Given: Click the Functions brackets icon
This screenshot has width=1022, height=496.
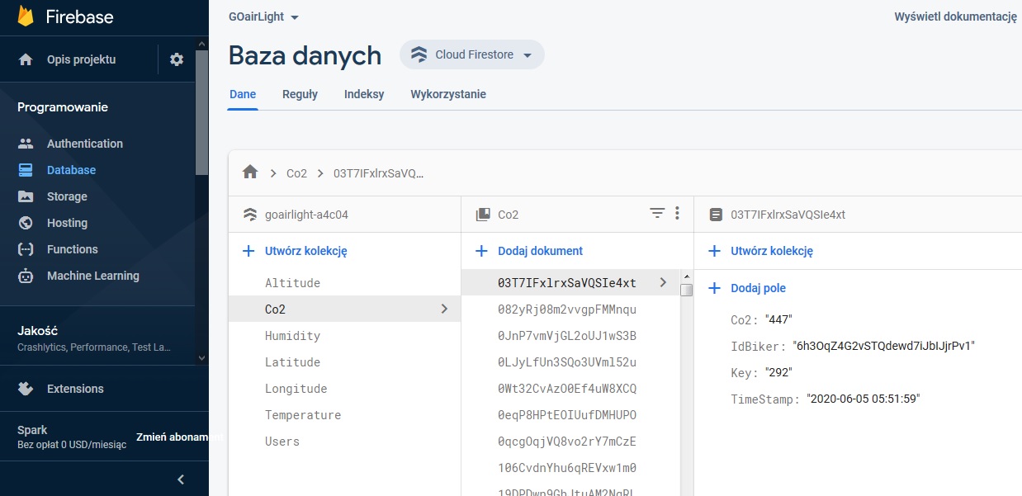Looking at the screenshot, I should pos(26,249).
